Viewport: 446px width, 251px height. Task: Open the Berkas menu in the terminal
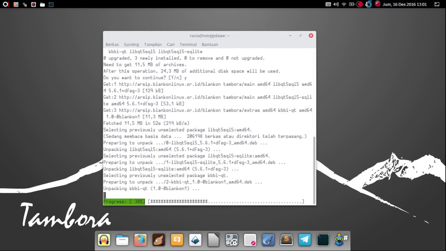112,45
